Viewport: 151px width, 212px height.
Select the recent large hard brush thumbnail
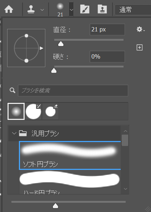tap(34, 111)
